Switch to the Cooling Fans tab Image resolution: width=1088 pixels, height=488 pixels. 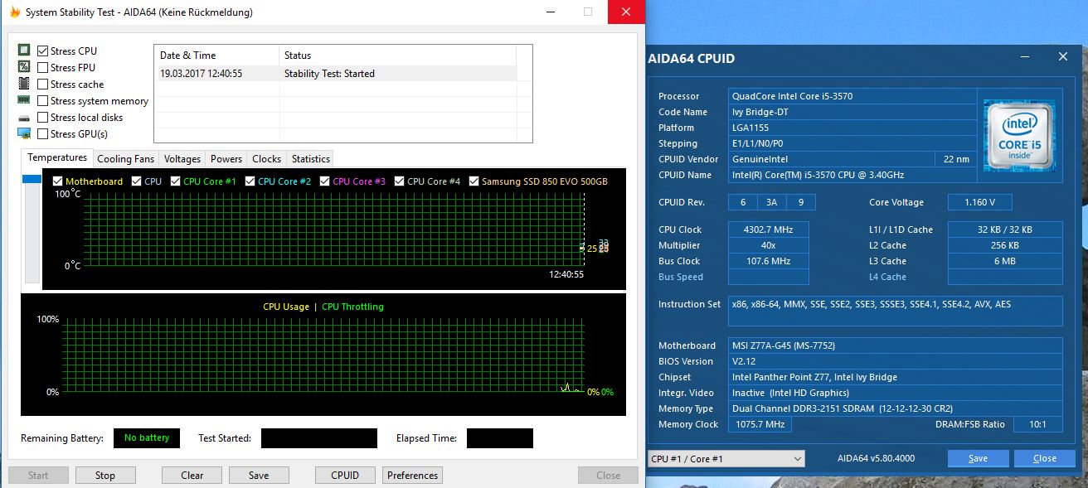[126, 159]
